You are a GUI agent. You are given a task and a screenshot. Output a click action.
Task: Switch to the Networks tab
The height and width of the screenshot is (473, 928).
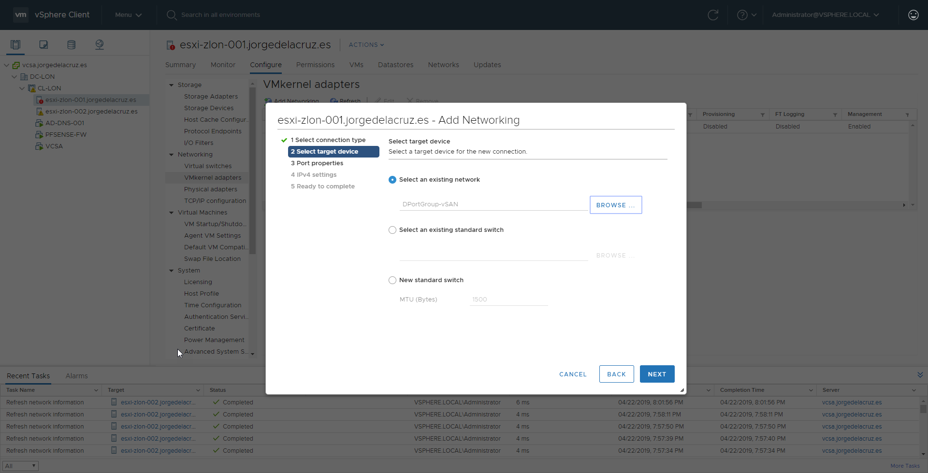click(443, 65)
